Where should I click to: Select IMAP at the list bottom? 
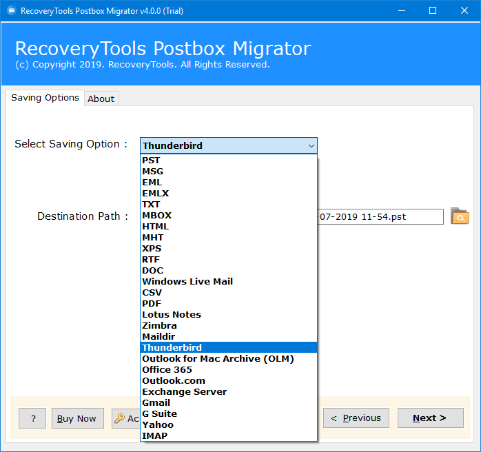click(154, 436)
